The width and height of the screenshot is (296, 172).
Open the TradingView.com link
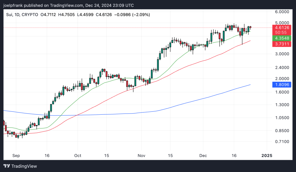pyautogui.click(x=67, y=5)
